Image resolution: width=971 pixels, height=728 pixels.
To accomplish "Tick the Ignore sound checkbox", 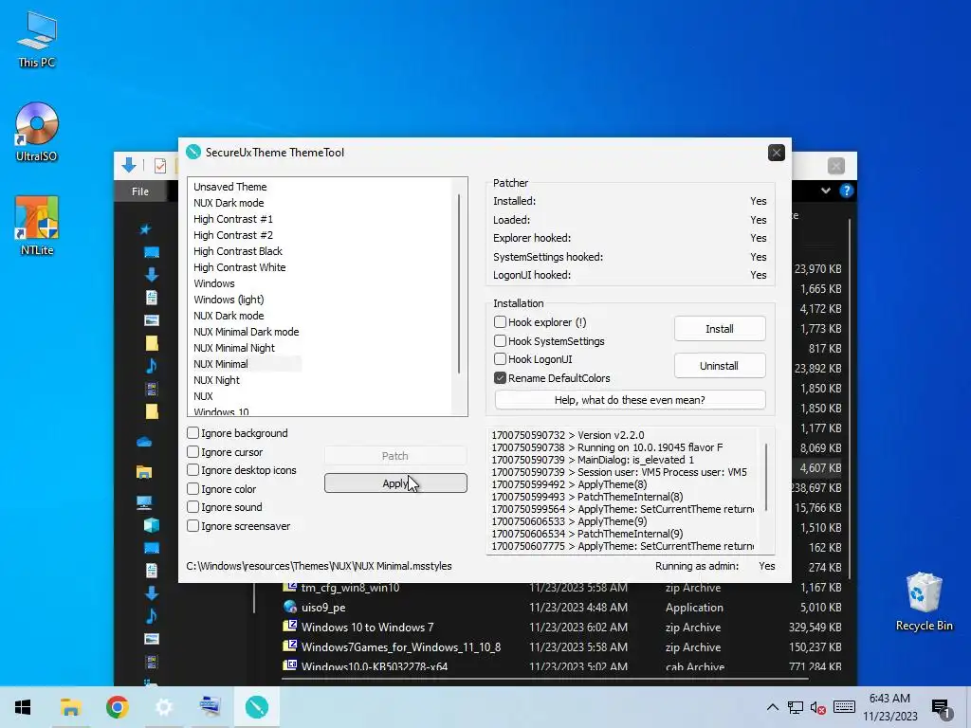I will coord(192,507).
